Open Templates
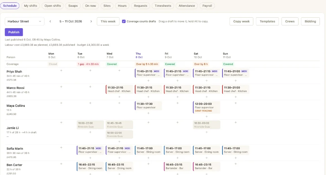326x175 pixels. point(267,21)
